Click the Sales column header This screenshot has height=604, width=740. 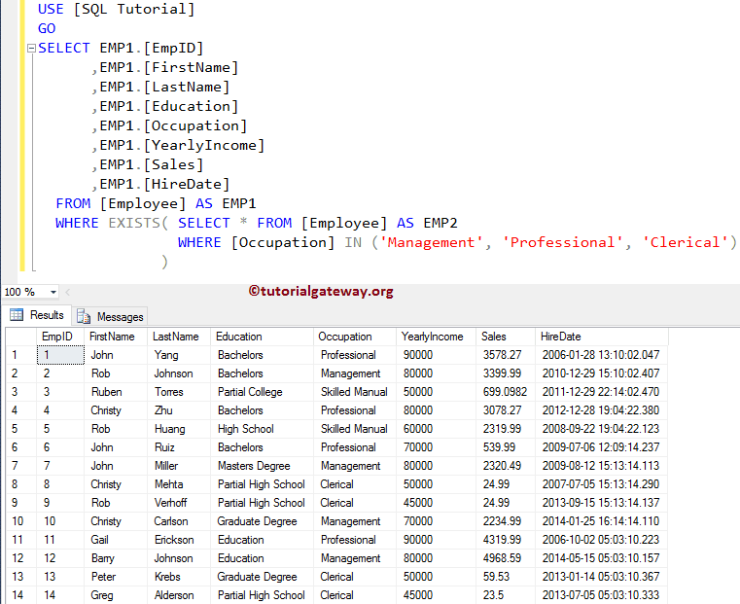point(506,337)
